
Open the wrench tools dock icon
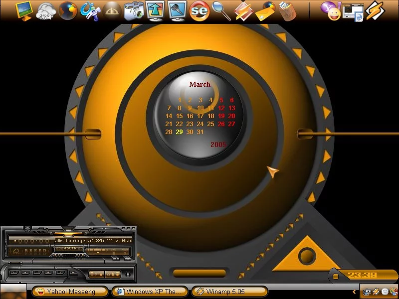pos(90,10)
